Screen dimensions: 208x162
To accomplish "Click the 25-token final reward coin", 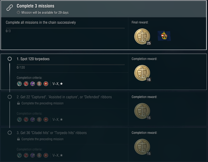I will click(x=142, y=36).
